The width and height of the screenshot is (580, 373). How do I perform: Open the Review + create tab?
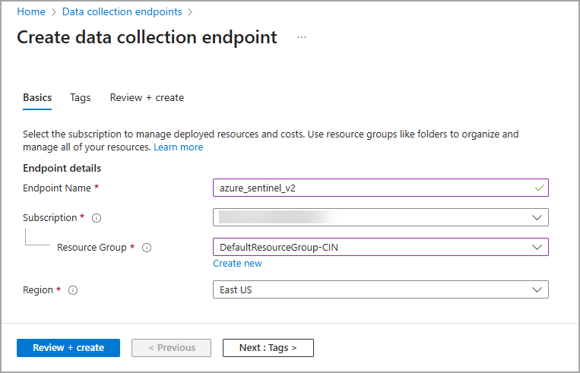[147, 97]
